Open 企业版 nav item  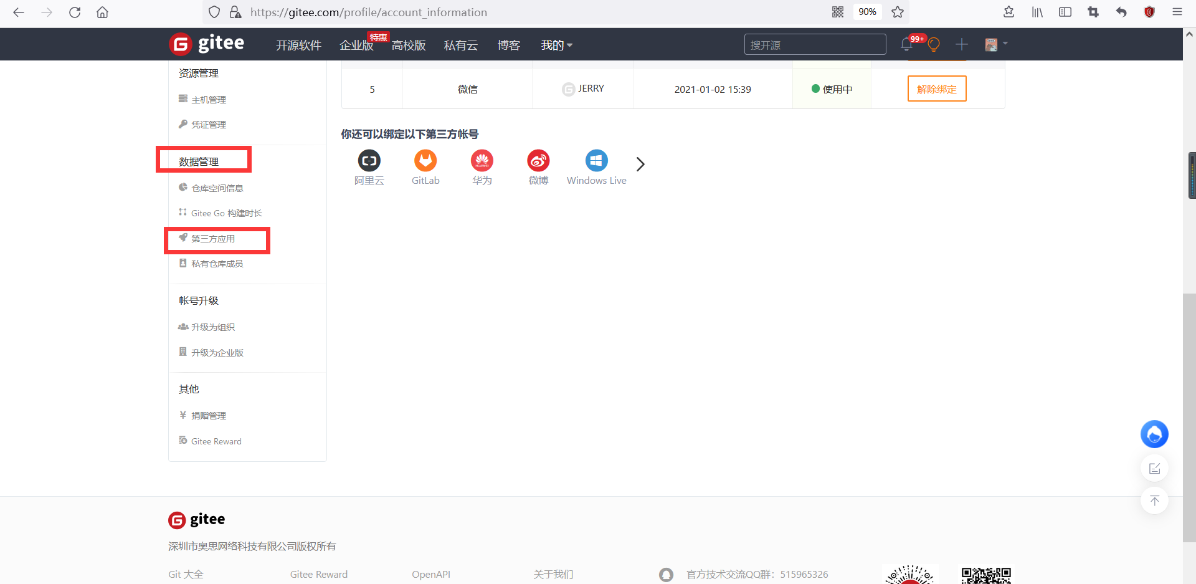tap(357, 45)
